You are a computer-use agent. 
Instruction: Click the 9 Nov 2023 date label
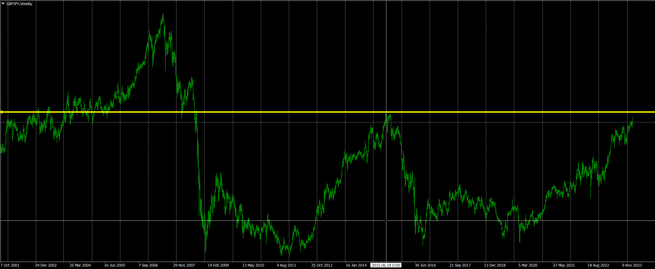pos(632,265)
